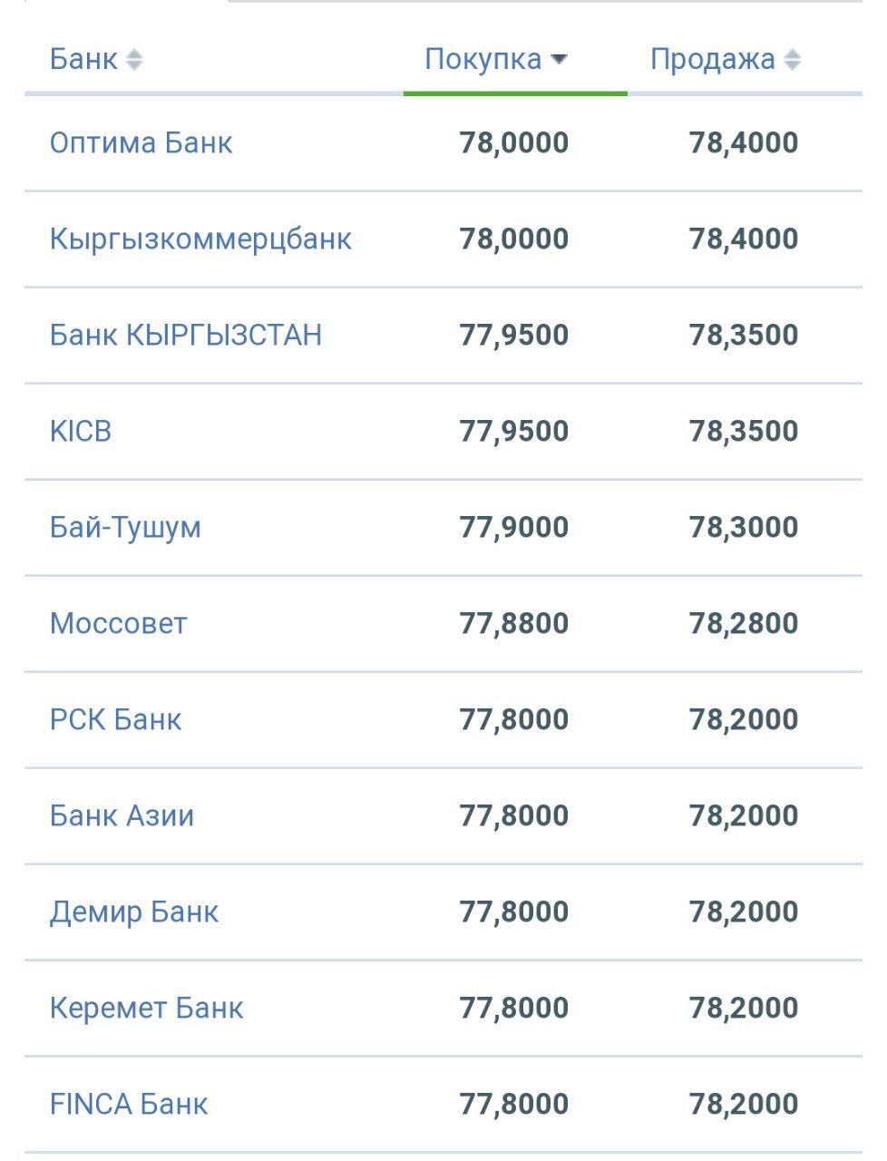Open Демир Банк link
The image size is (887, 1161).
134,912
